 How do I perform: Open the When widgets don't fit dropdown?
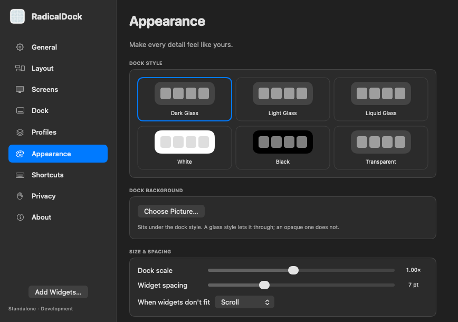pyautogui.click(x=244, y=302)
